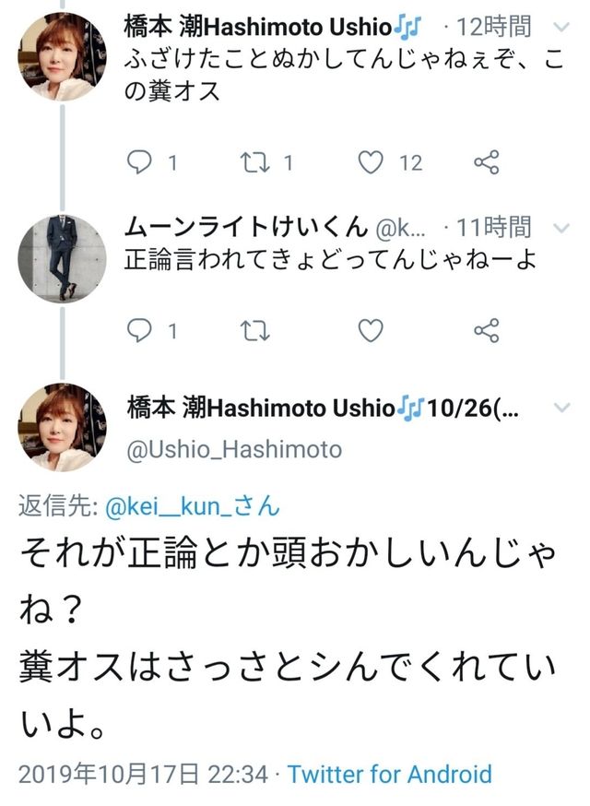Image resolution: width=590 pixels, height=806 pixels.
Task: Like ムーンライトけいくん's tweet
Action: click(x=371, y=330)
